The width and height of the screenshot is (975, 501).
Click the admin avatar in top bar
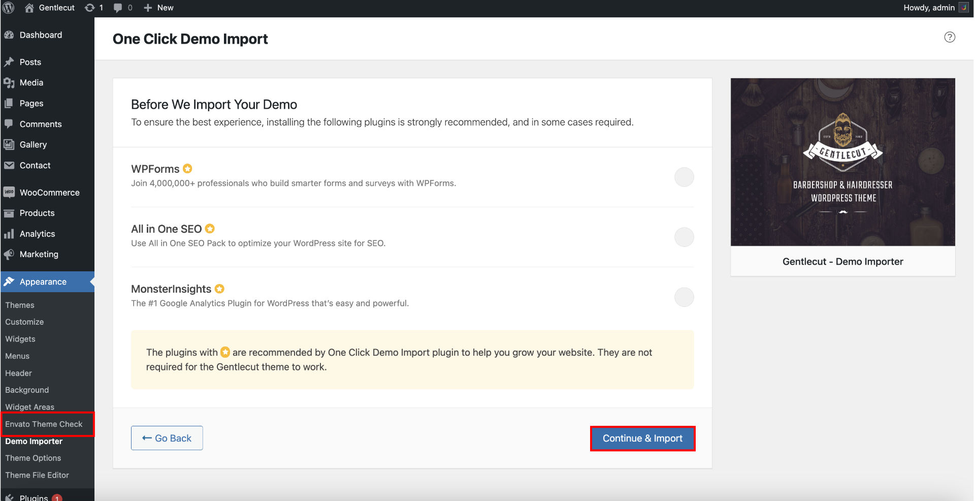coord(963,8)
